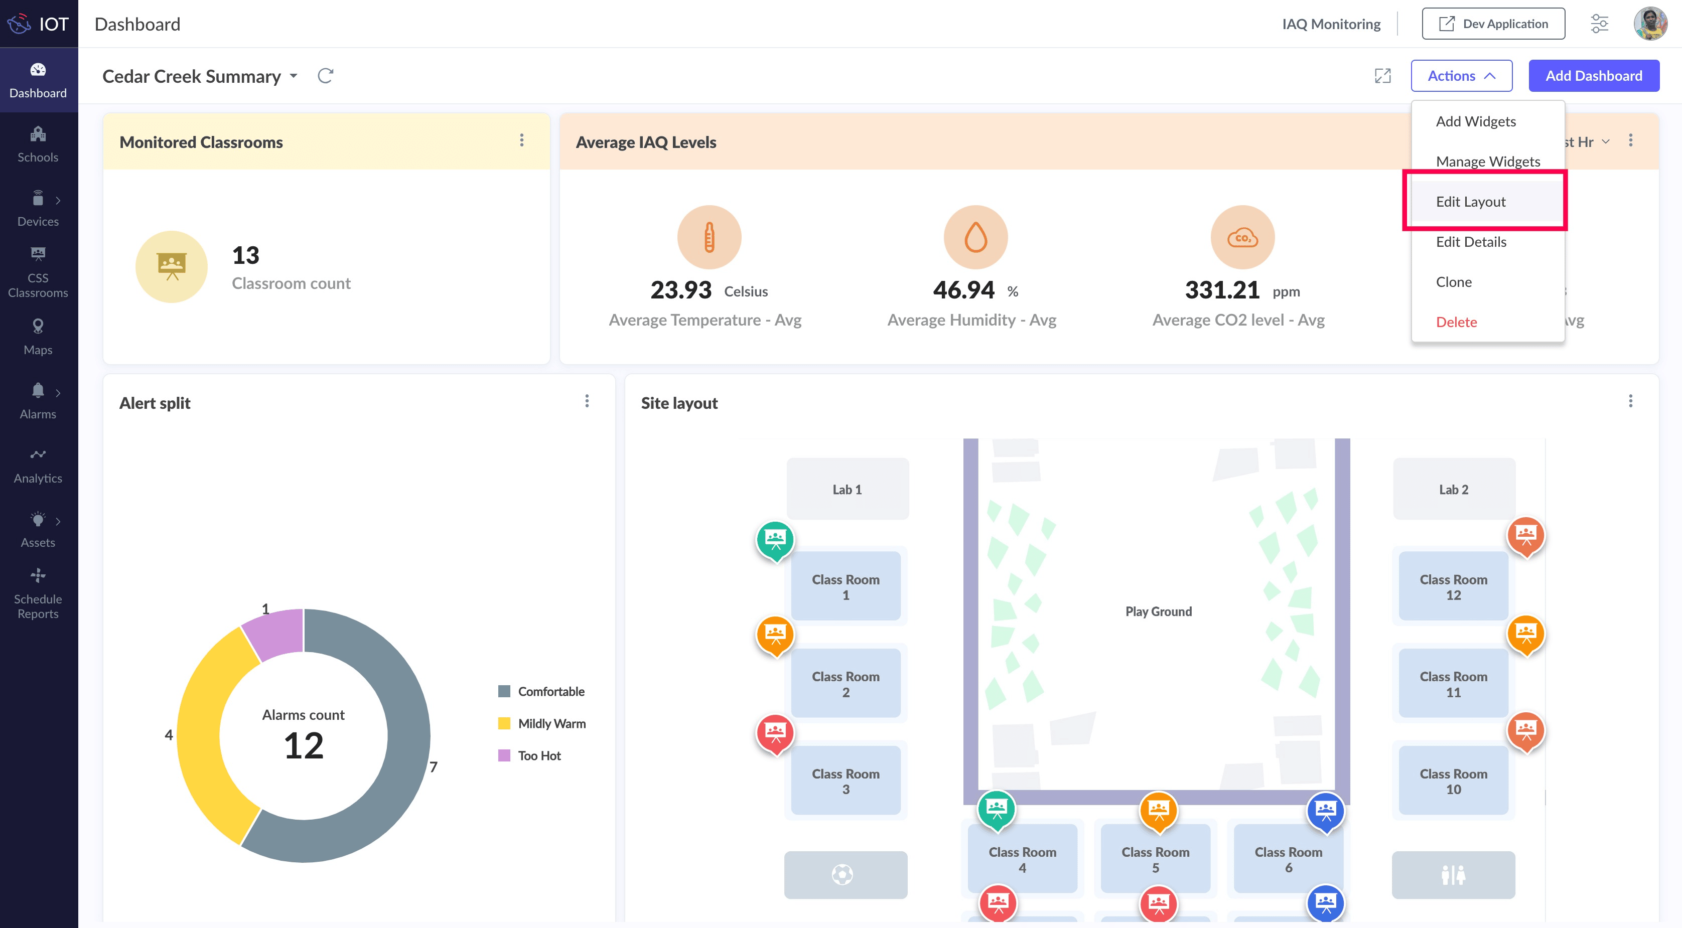Open Analytics from the sidebar
This screenshot has width=1682, height=928.
click(x=38, y=466)
